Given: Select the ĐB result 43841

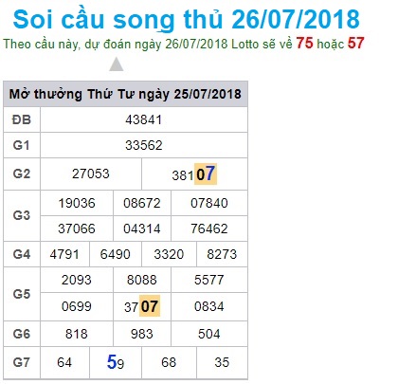Looking at the screenshot, I should (x=144, y=119).
